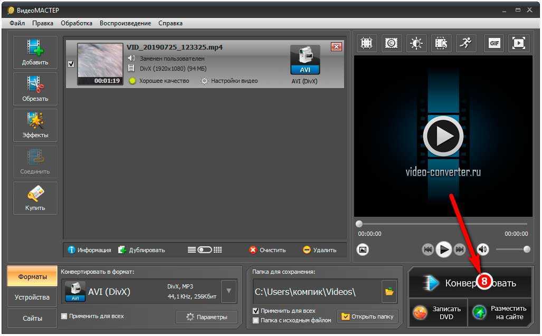This screenshot has width=542, height=336.
Task: Uncheck the VID_20190725_123325.mp4 file checkbox
Action: (71, 64)
